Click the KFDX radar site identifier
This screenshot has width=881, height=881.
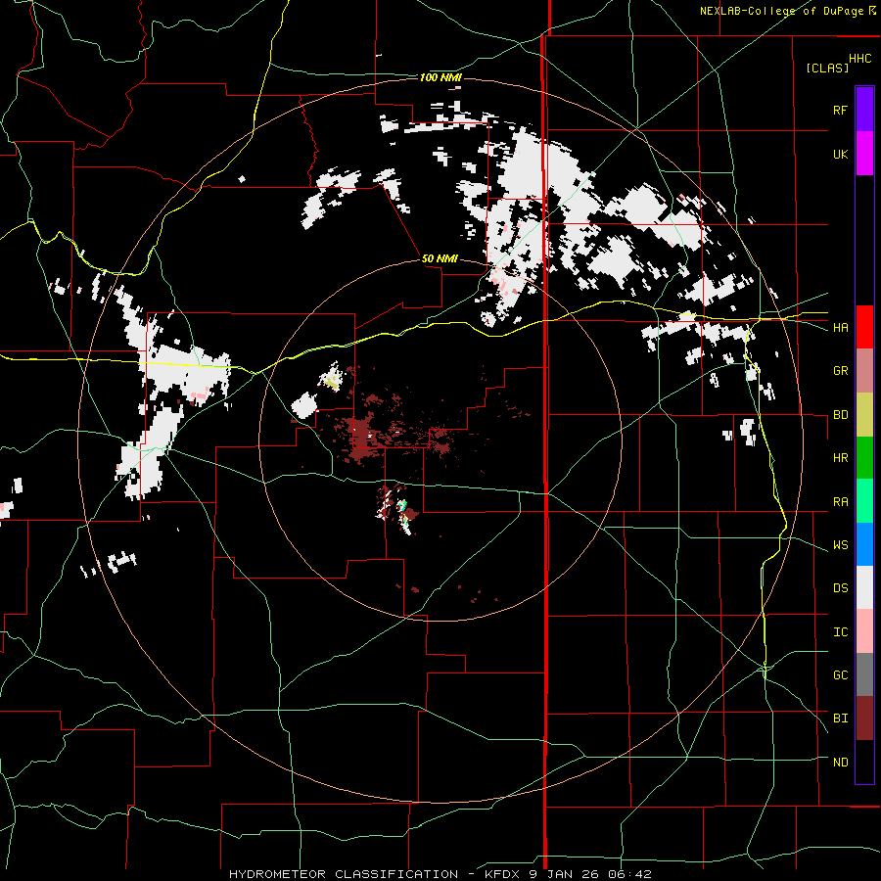click(x=503, y=874)
